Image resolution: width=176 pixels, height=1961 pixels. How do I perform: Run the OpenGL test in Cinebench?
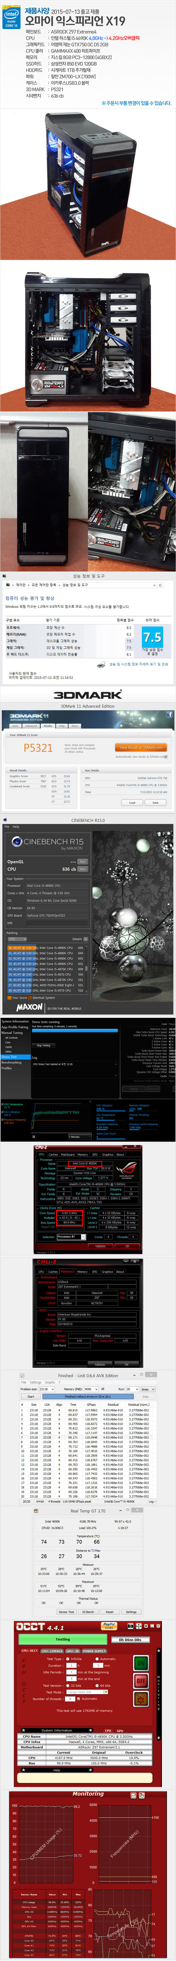tap(82, 862)
